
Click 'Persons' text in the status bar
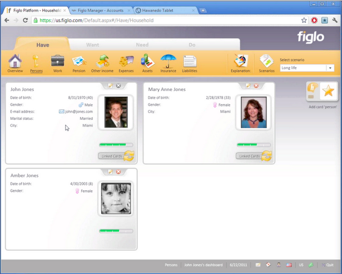[171, 265]
